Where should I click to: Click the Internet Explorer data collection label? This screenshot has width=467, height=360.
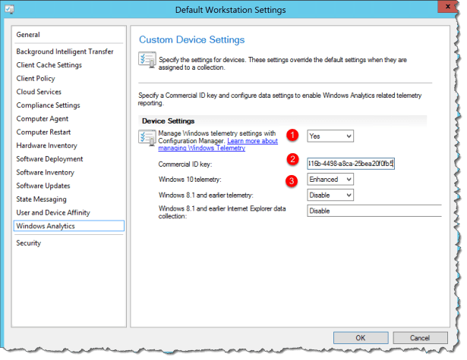point(222,212)
